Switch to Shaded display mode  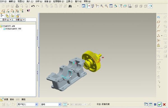click(x=150, y=6)
